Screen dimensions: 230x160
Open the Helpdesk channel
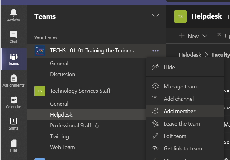pos(87,114)
